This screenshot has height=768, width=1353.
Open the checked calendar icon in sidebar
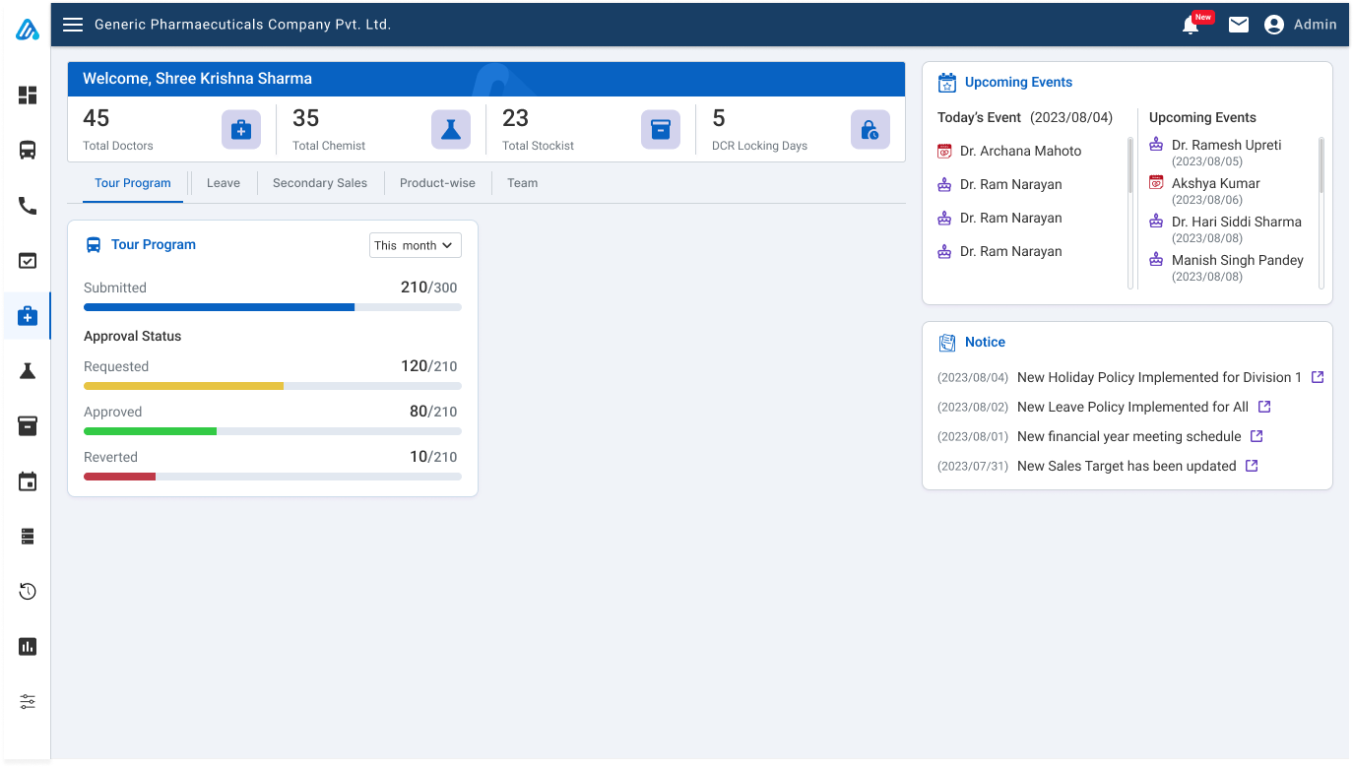[x=28, y=261]
